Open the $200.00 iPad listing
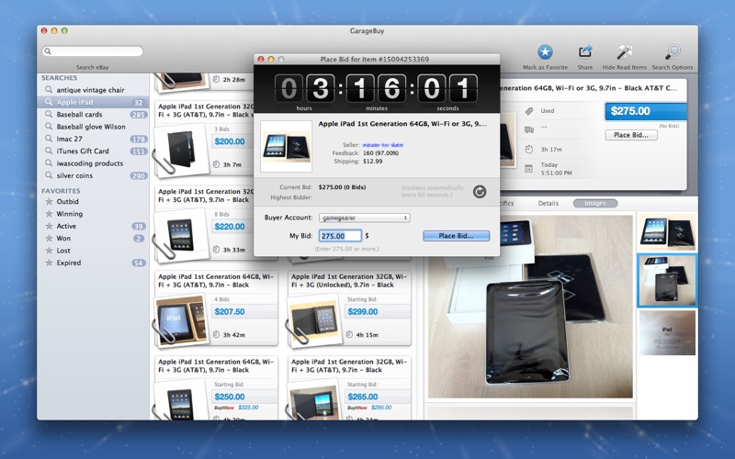The height and width of the screenshot is (459, 735). coord(203,137)
